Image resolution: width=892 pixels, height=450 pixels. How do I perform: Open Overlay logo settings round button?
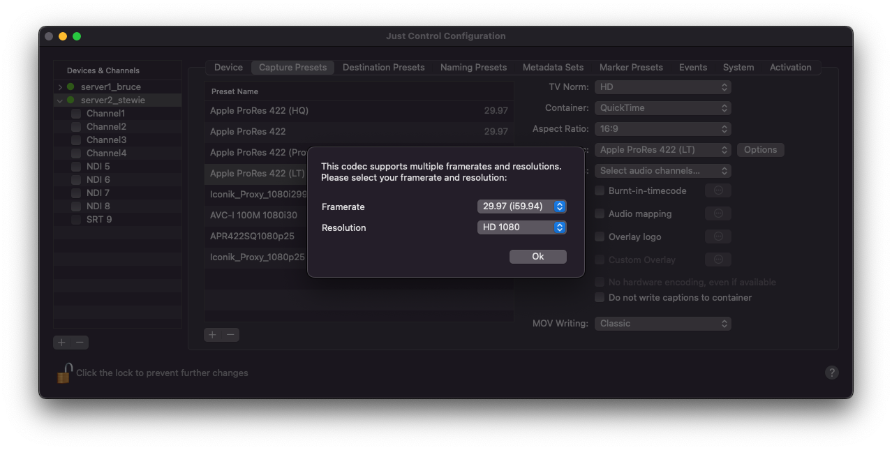[x=718, y=237]
